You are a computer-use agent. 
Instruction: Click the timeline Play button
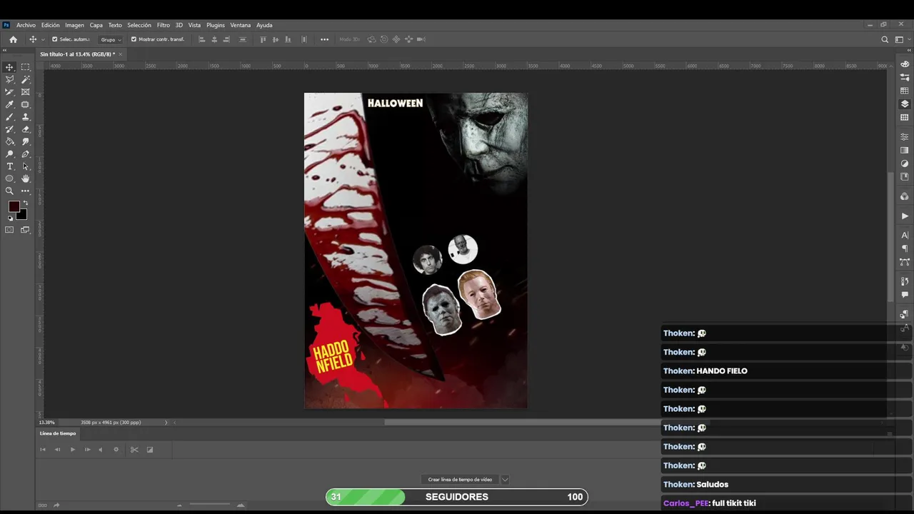pyautogui.click(x=72, y=450)
